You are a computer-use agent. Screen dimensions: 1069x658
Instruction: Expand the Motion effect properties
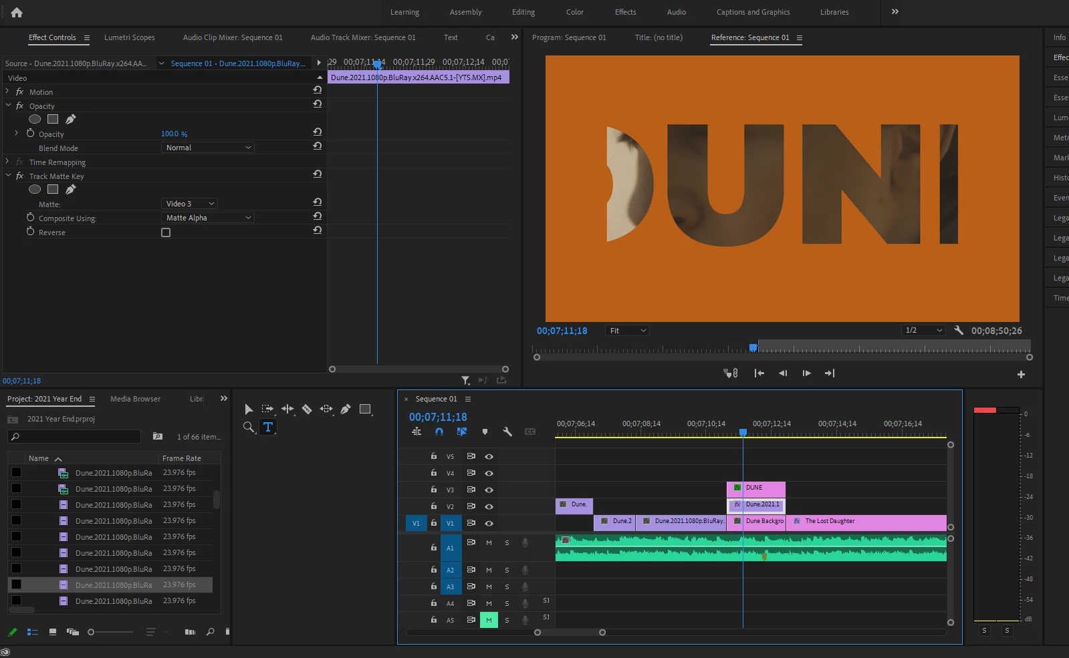[7, 92]
